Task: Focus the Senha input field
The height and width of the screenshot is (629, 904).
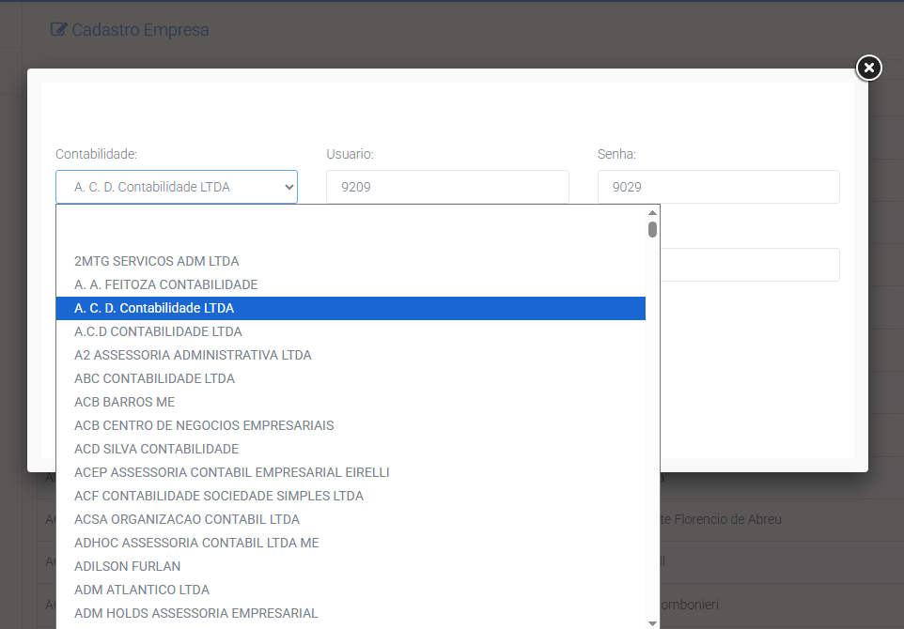Action: pyautogui.click(x=718, y=187)
